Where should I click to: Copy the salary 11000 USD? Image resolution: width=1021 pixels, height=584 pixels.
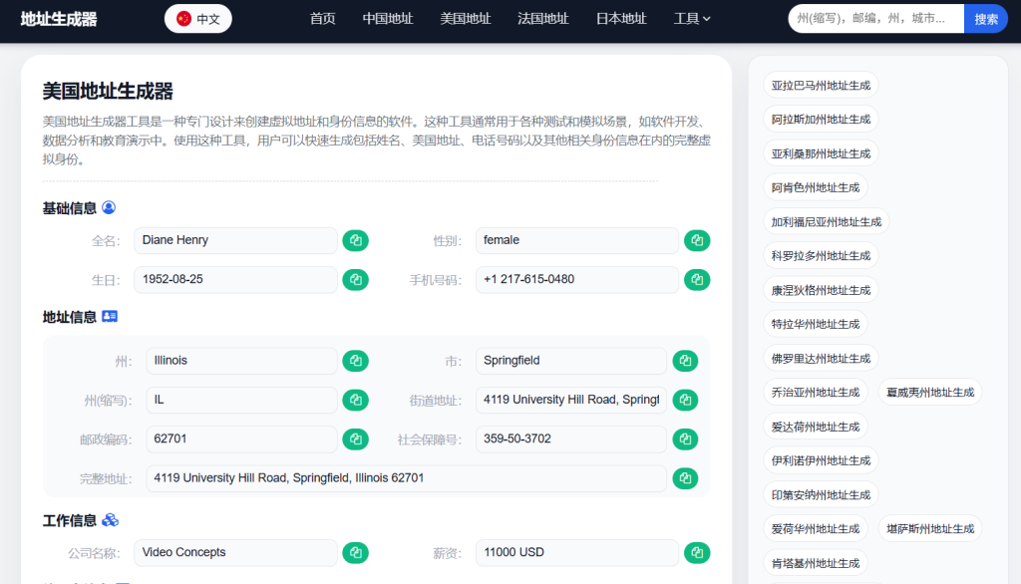[x=697, y=552]
